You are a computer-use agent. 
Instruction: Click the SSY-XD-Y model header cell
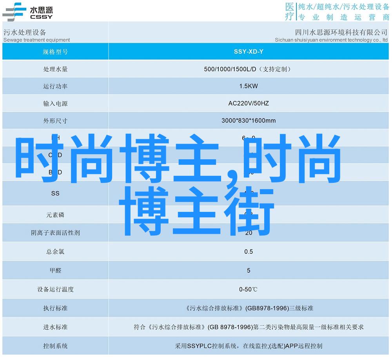pos(249,51)
